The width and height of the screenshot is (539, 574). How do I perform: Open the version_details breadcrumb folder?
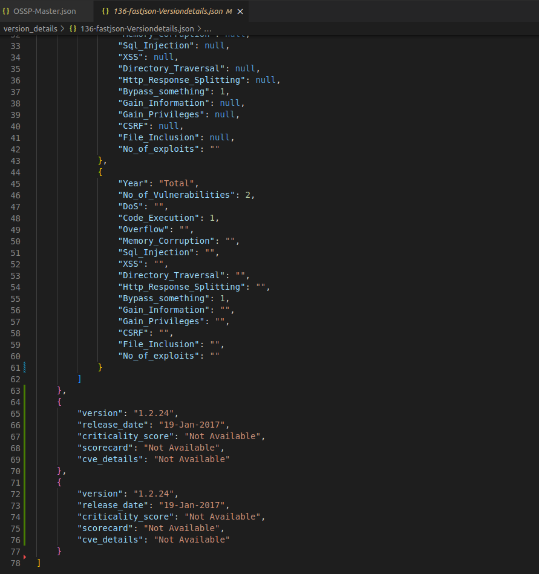pos(30,28)
